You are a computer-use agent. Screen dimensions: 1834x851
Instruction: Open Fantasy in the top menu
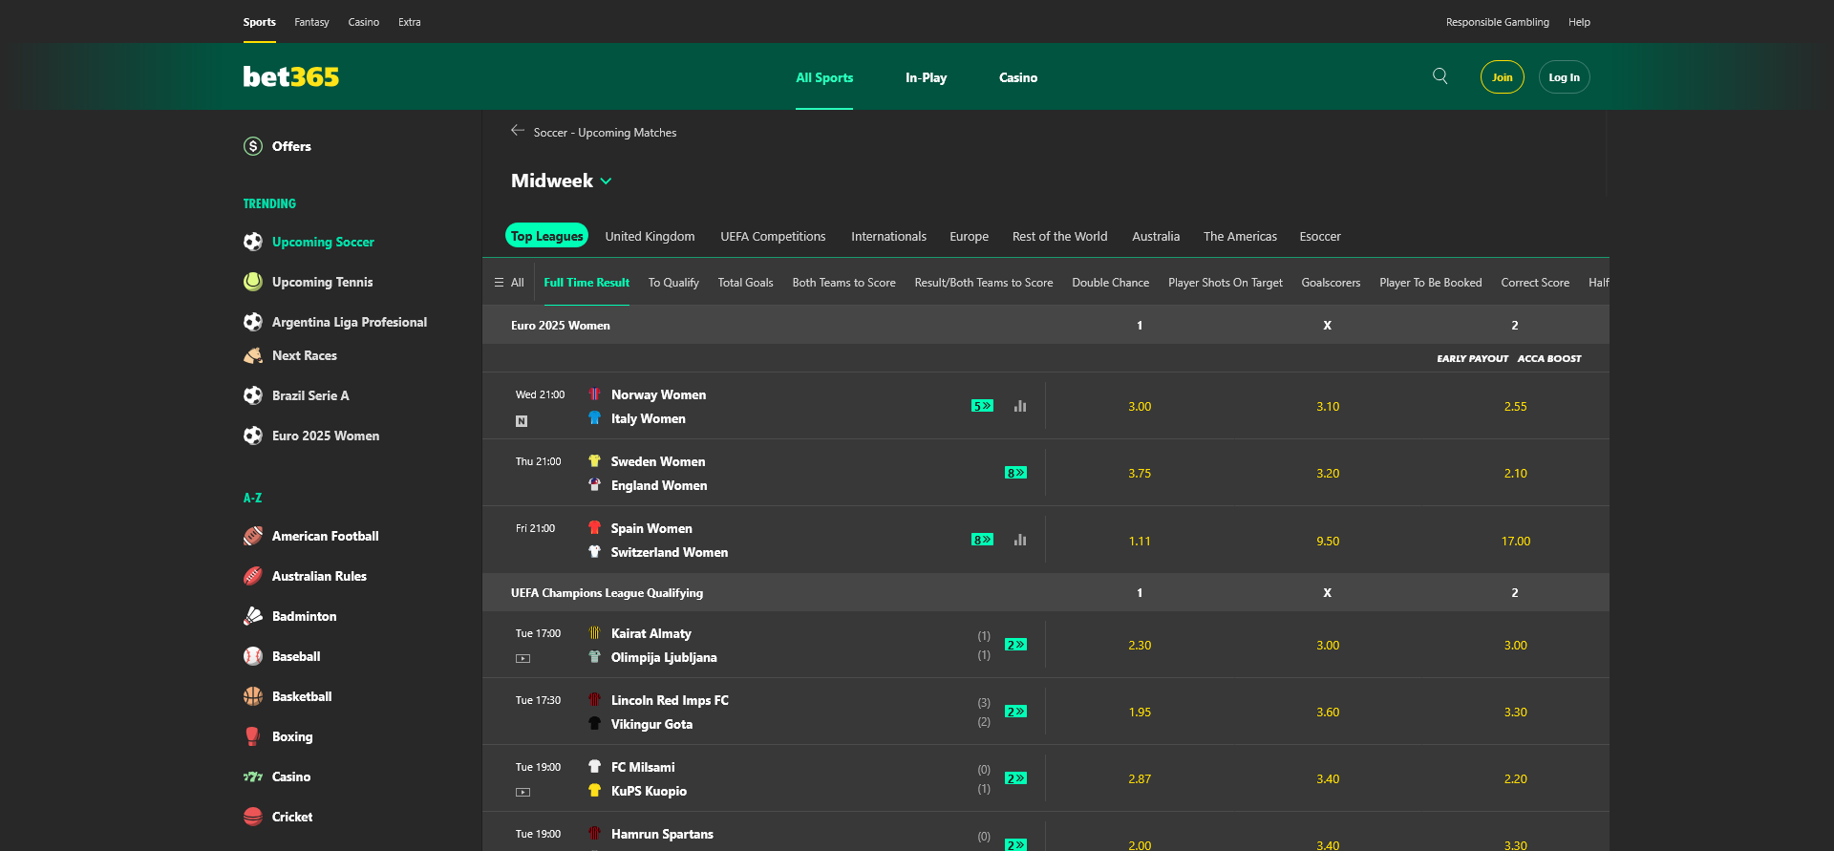point(311,22)
